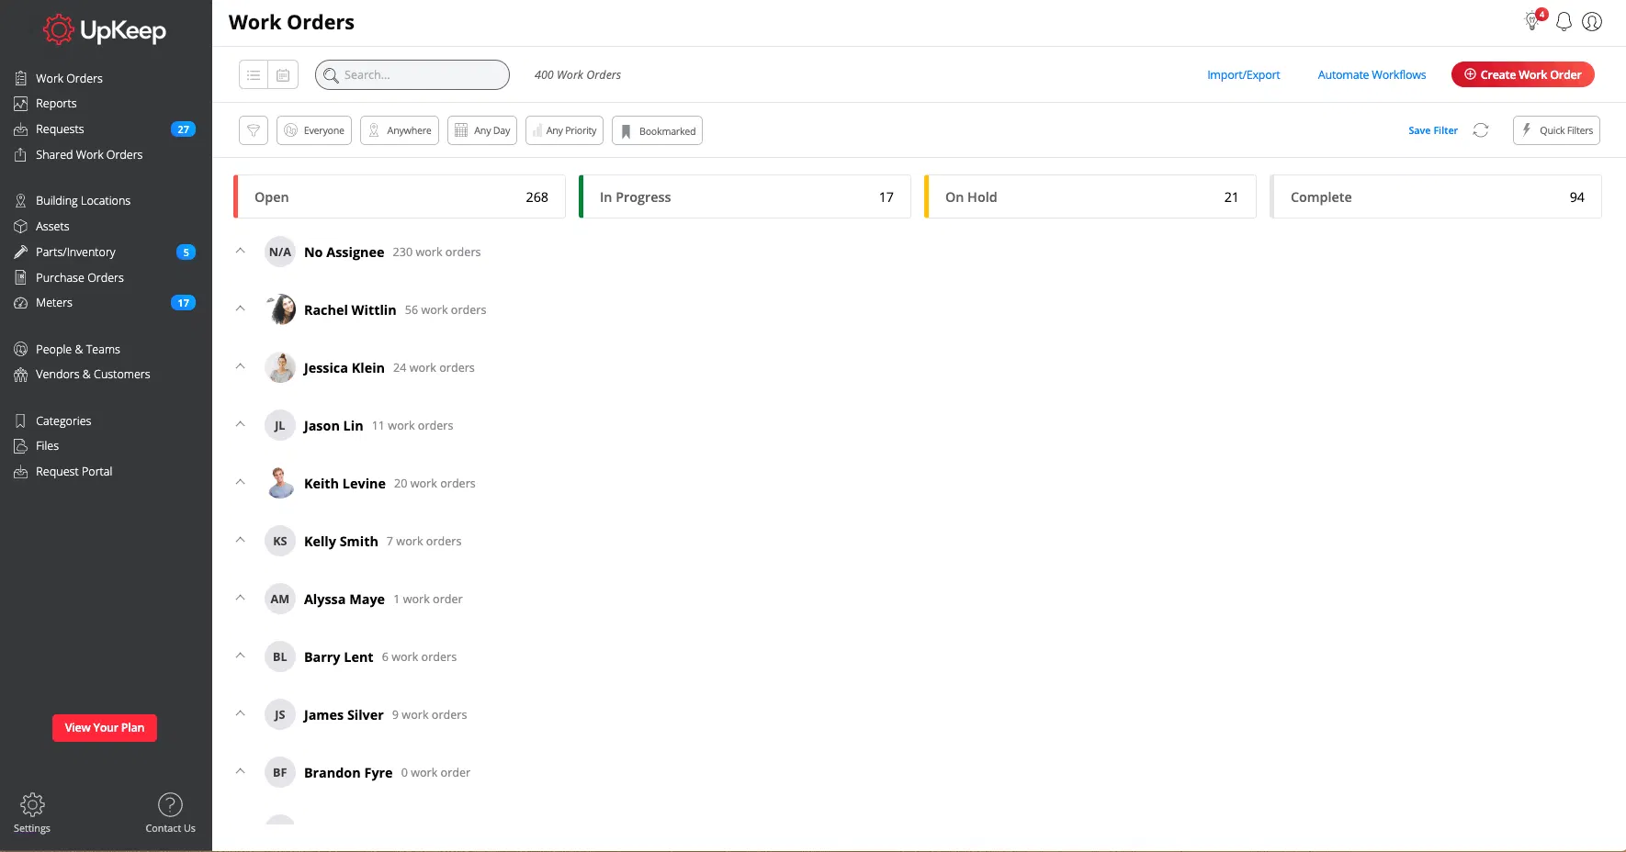Click the Save Filter link
1626x852 pixels.
[1433, 130]
